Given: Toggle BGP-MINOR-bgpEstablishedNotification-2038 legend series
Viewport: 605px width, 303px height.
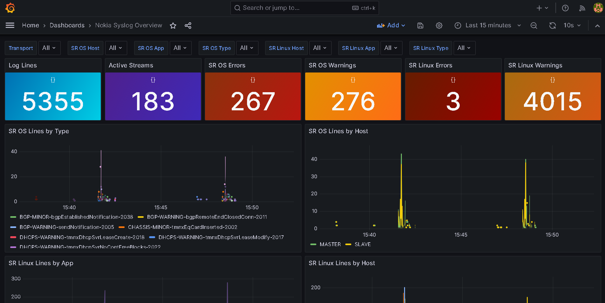Looking at the screenshot, I should click(76, 217).
